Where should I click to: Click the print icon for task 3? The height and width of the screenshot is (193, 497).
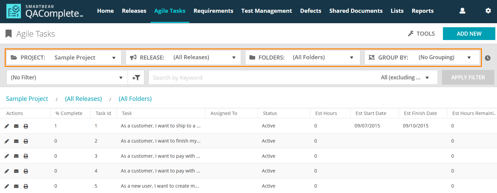(x=26, y=156)
